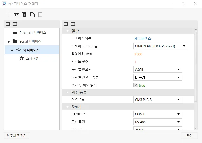Screen dimensions: 202x143
Task: Open the 디바이스 프로토콜 dropdown
Action: [161, 46]
